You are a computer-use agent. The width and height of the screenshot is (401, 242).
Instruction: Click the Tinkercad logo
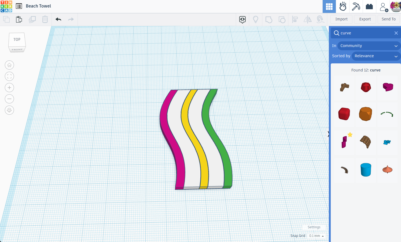(6, 6)
